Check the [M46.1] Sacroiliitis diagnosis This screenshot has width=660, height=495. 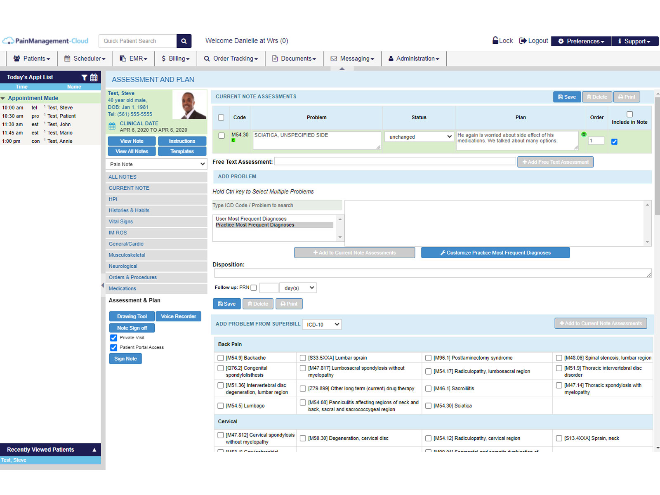429,389
